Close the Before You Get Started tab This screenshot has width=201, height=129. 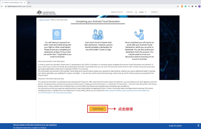(x=25, y=3)
